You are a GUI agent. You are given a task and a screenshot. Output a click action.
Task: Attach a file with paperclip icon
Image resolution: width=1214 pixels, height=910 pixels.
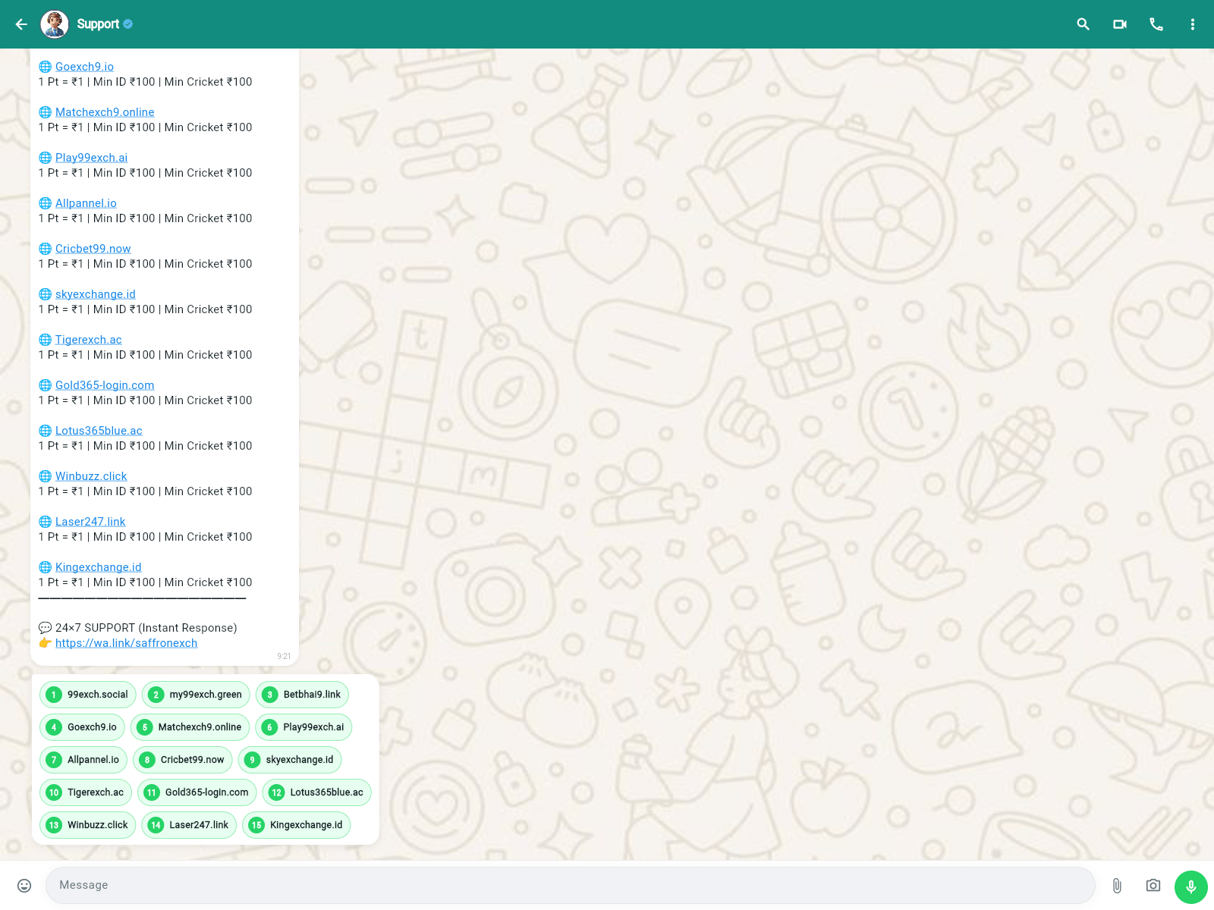click(x=1117, y=886)
